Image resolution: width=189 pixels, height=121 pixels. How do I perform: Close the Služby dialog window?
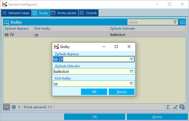pos(129,47)
